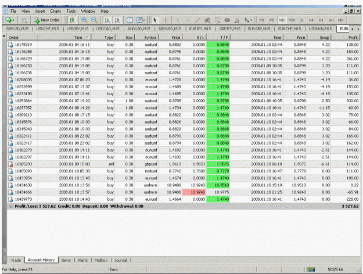
Task: Switch timeframe to M5
Action: click(272, 20)
